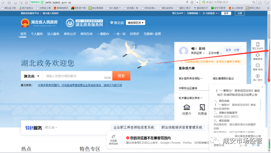The width and height of the screenshot is (271, 153).
Task: Click the orange 搜索 button
Action: tap(121, 76)
